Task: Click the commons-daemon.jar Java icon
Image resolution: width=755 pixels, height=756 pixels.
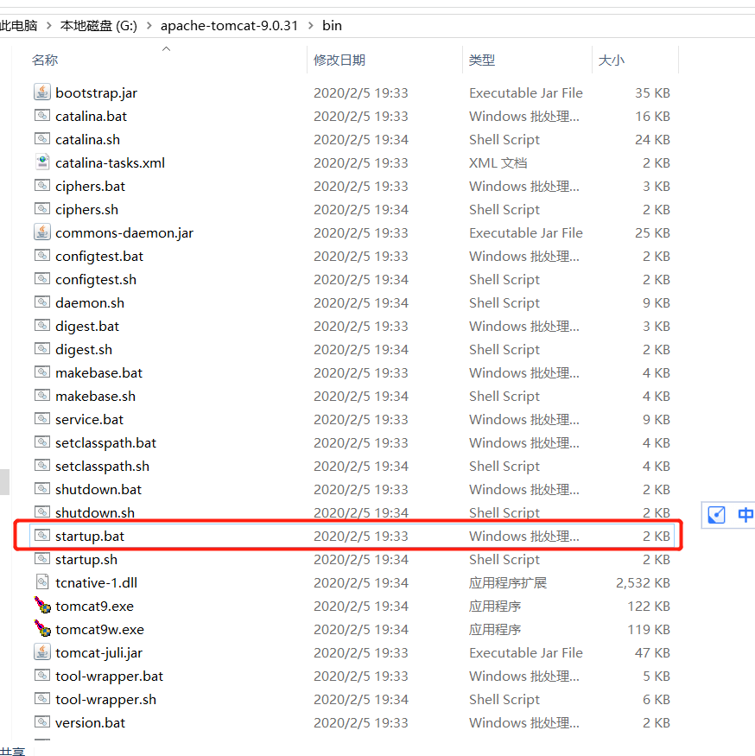Action: coord(42,232)
